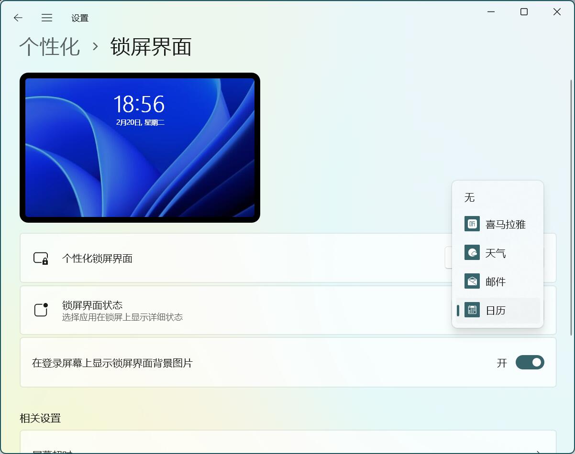Click the lock icon beside 个性化锁屏界面
Image resolution: width=575 pixels, height=454 pixels.
[x=41, y=259]
